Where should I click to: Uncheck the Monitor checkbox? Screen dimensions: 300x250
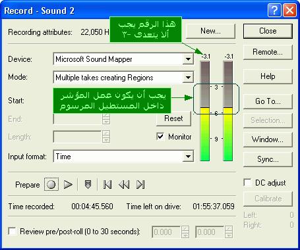[160, 136]
